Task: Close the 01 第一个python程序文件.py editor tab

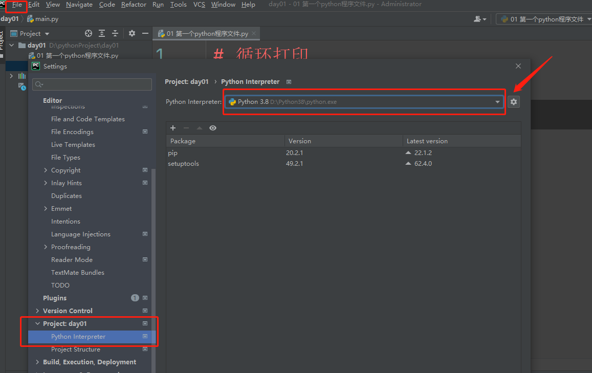Action: click(x=254, y=33)
